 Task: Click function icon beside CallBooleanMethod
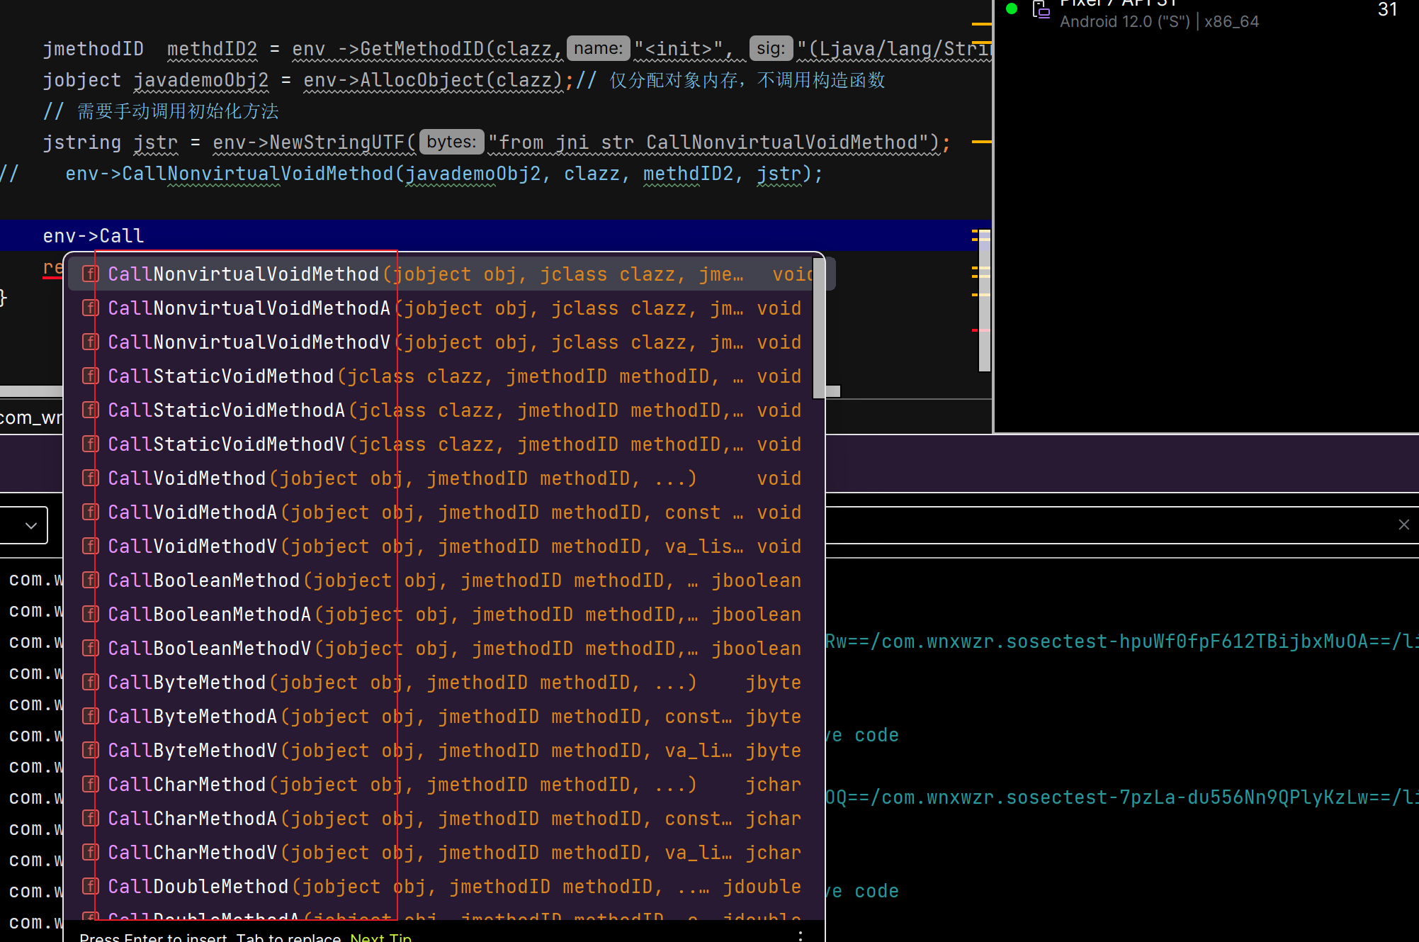[x=90, y=580]
